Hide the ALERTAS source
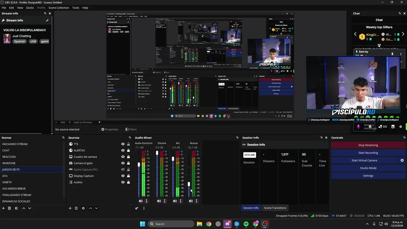The height and width of the screenshot is (229, 407). click(x=123, y=150)
